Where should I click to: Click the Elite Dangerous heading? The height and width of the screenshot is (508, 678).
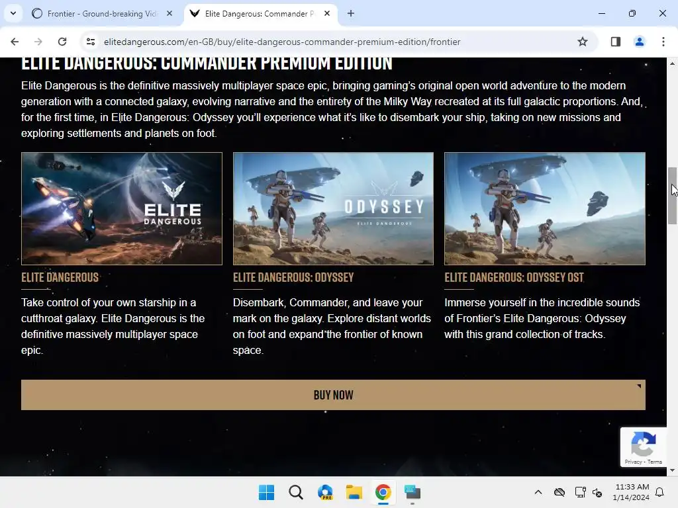(x=60, y=277)
